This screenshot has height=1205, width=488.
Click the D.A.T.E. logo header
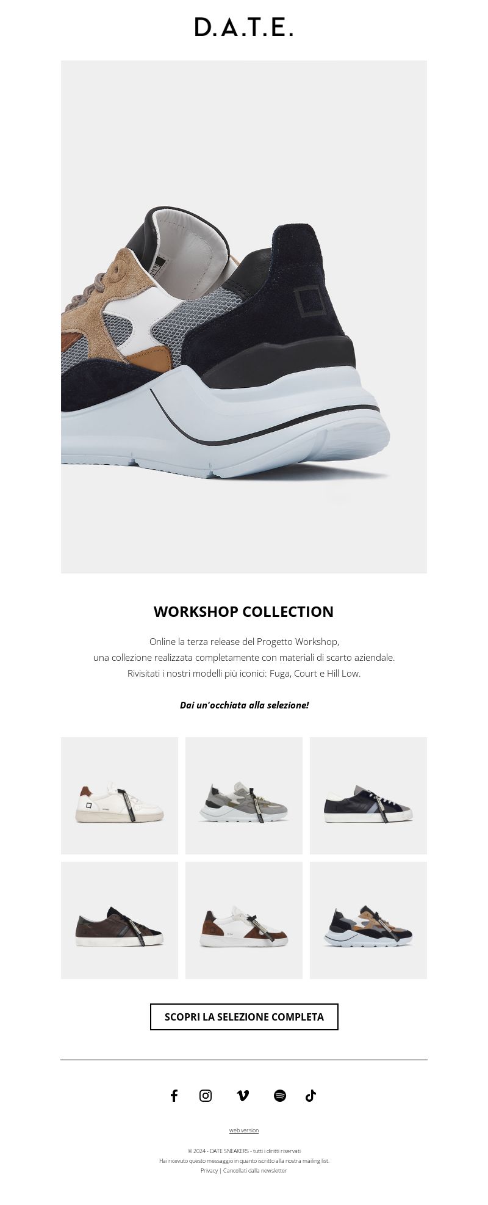[x=244, y=27]
